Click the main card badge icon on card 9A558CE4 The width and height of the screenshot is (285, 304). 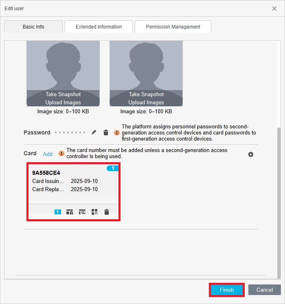[58, 212]
